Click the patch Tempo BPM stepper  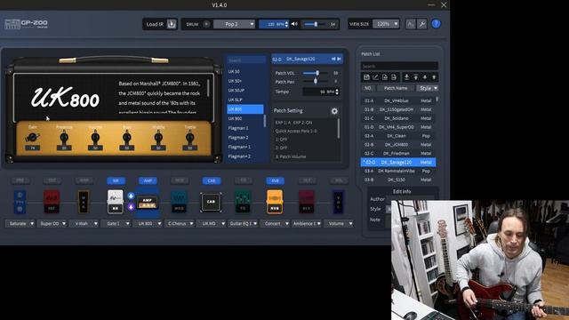337,92
